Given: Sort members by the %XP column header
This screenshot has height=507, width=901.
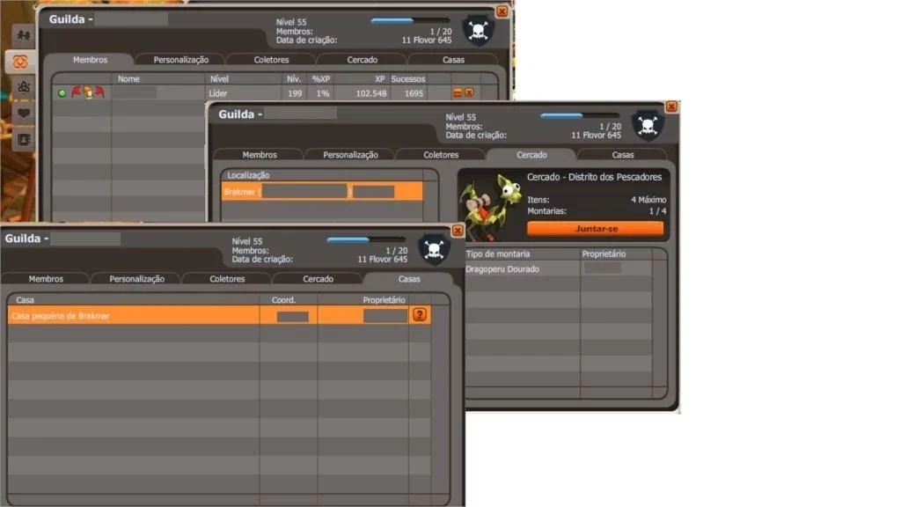Looking at the screenshot, I should tap(320, 78).
